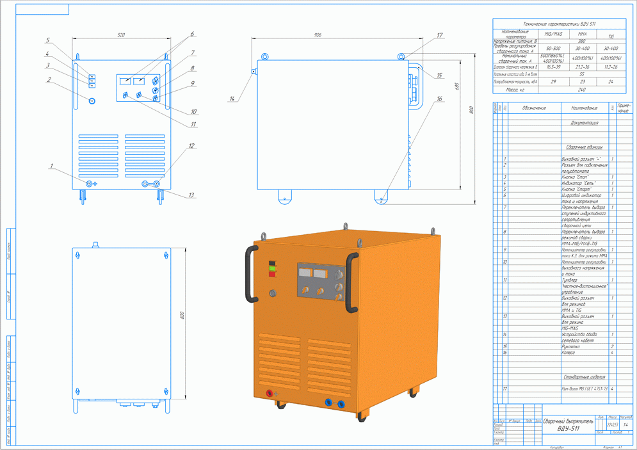
Task: Click the red output connector on the 3D model
Action: [269, 393]
